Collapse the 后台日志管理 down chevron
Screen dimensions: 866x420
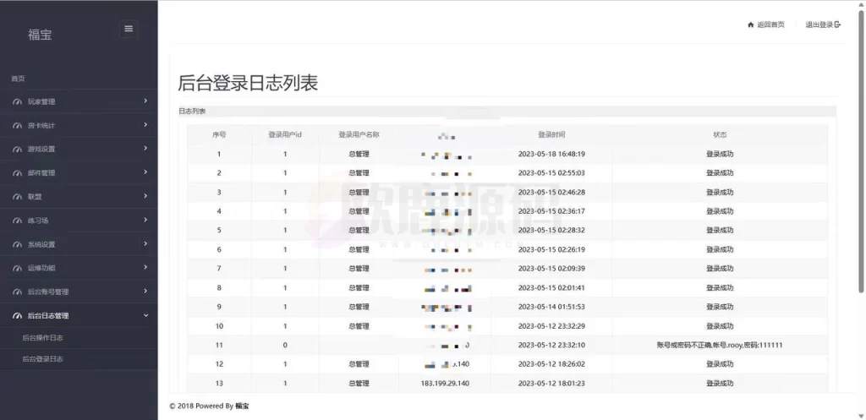point(145,315)
